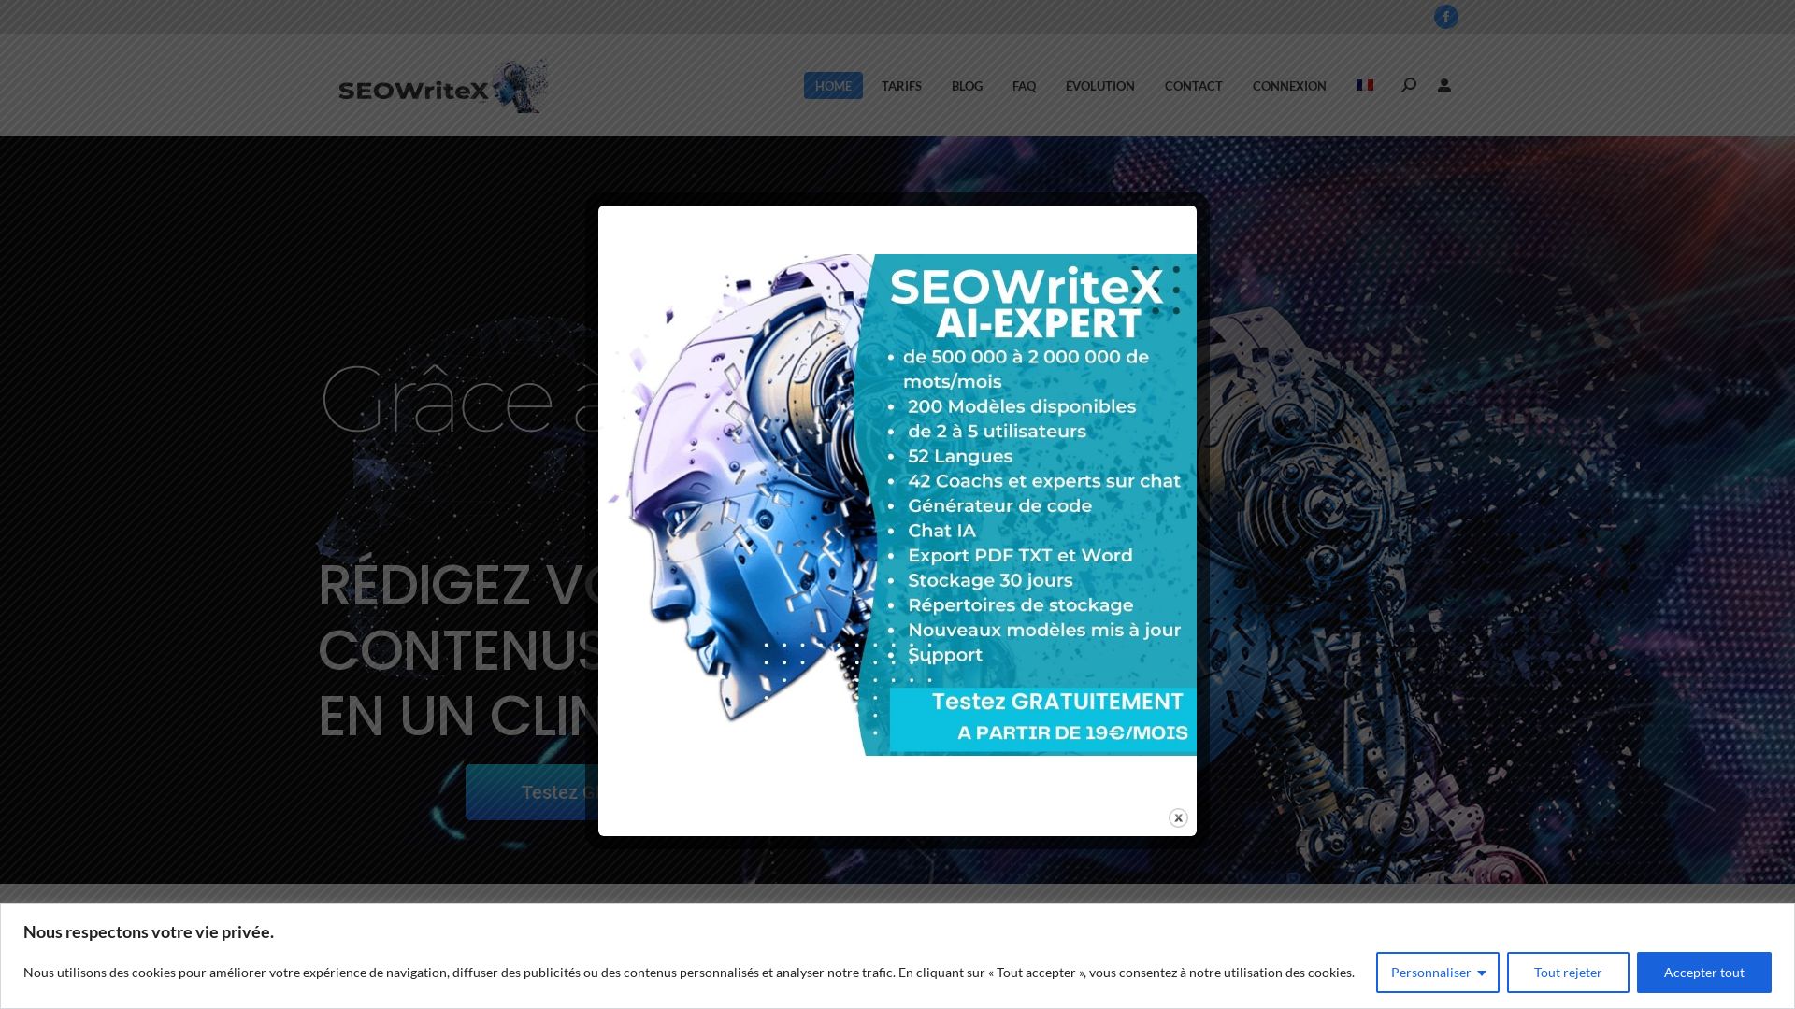1795x1009 pixels.
Task: Accept all cookies via Accepter tout
Action: click(1703, 972)
